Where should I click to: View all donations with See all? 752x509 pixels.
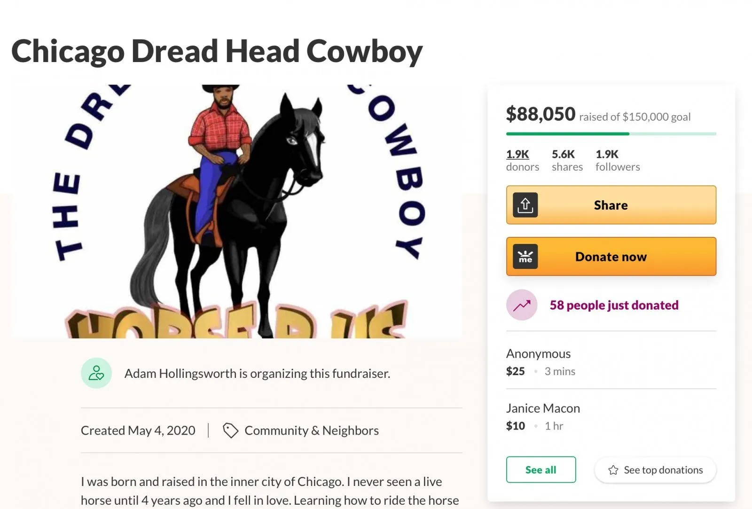(x=541, y=470)
